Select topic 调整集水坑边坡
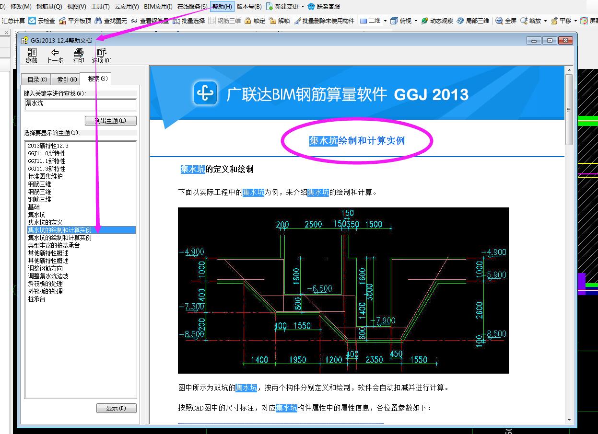Viewport: 598px width, 434px height. pos(48,276)
